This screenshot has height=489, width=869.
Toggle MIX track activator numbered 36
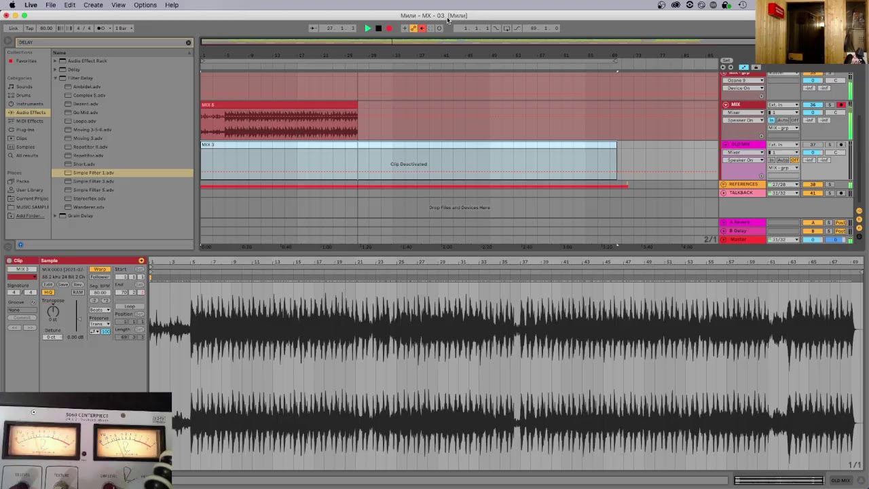(x=813, y=105)
